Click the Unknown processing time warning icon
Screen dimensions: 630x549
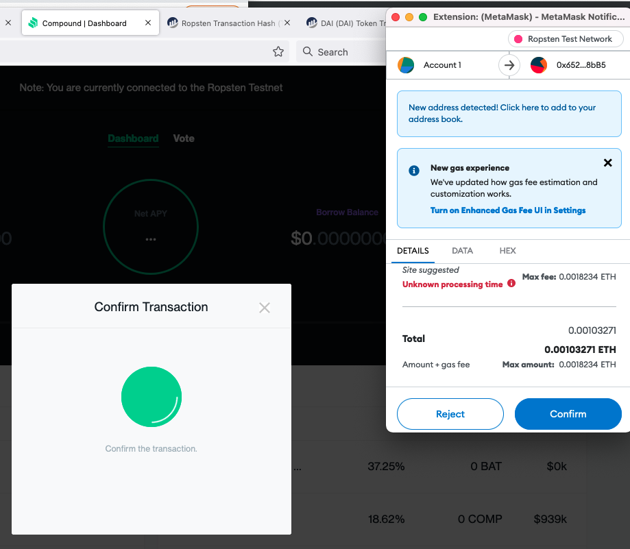point(511,283)
